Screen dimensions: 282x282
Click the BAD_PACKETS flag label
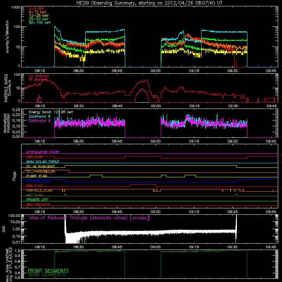coord(38,204)
